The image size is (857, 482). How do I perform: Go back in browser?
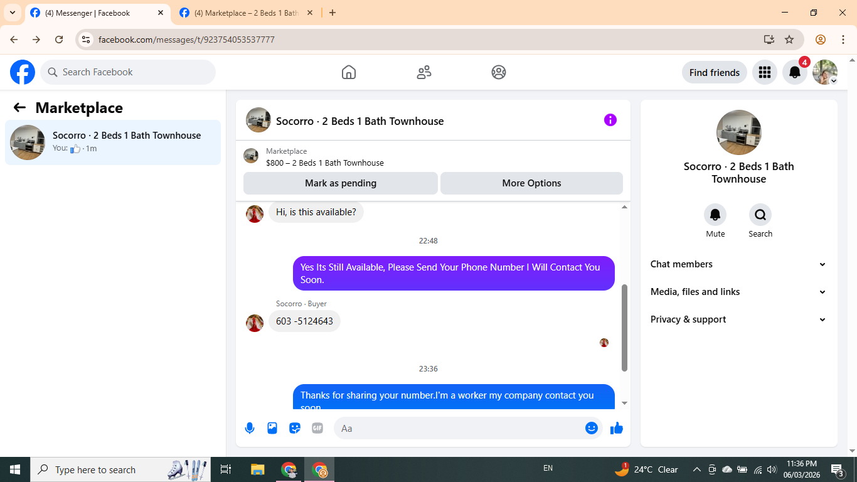point(14,40)
